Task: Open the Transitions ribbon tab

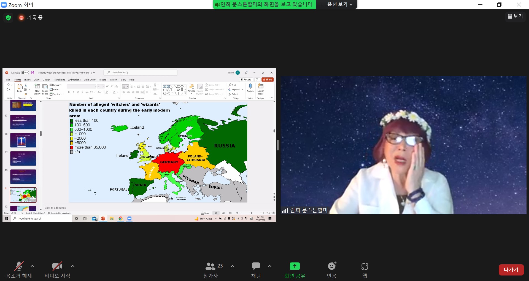Action: click(x=59, y=80)
